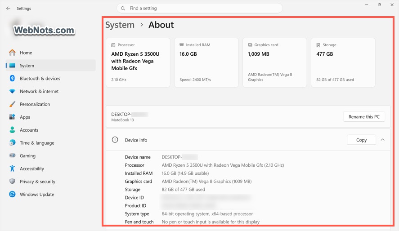Go to Privacy & security settings
The image size is (399, 231).
pos(50,182)
